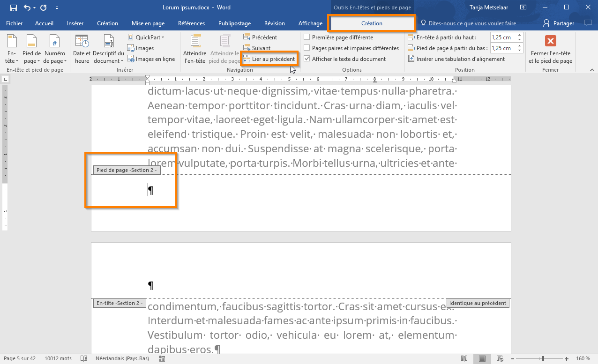
Task: Edit the Pied de page à partir du bas value
Action: [x=503, y=48]
